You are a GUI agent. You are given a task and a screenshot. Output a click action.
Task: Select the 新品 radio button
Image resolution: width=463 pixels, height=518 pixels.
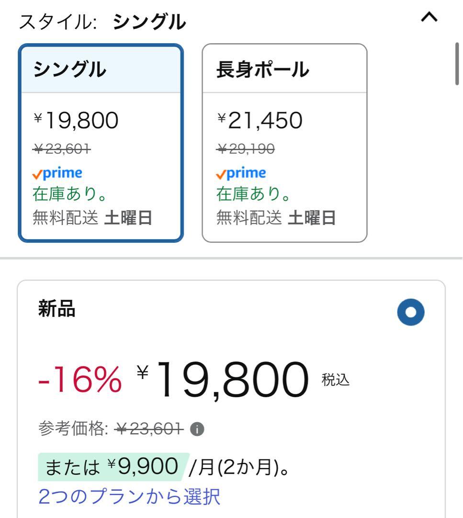412,312
